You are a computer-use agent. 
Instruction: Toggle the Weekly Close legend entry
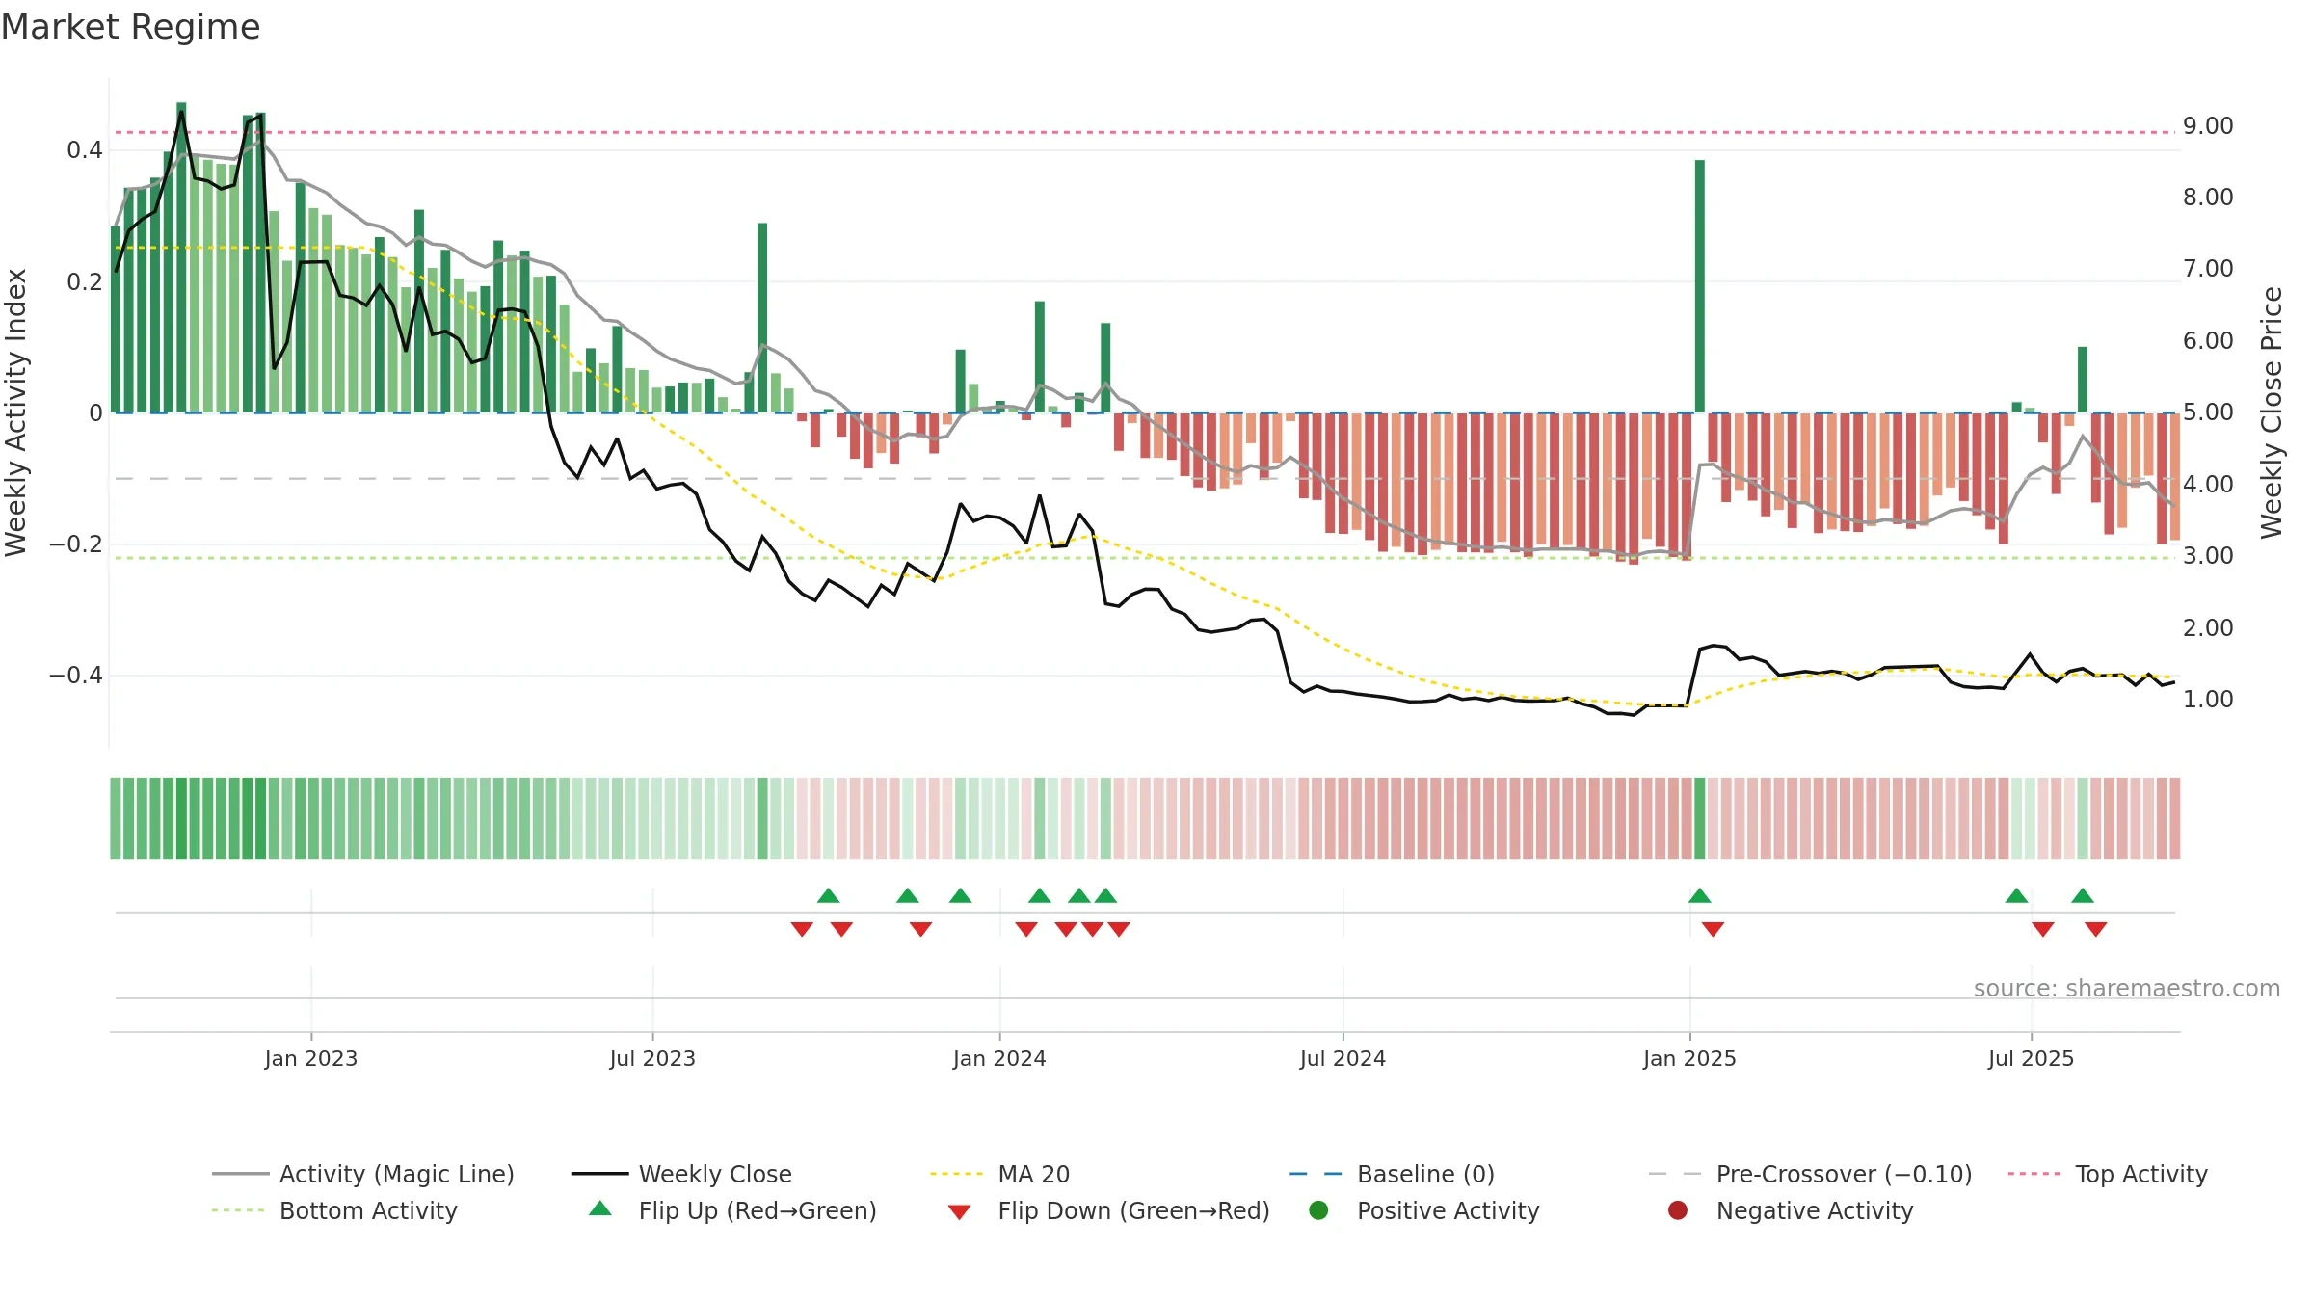(681, 1174)
